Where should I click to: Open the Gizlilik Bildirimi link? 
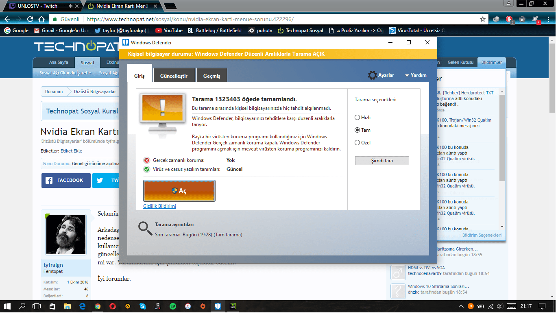(x=160, y=206)
